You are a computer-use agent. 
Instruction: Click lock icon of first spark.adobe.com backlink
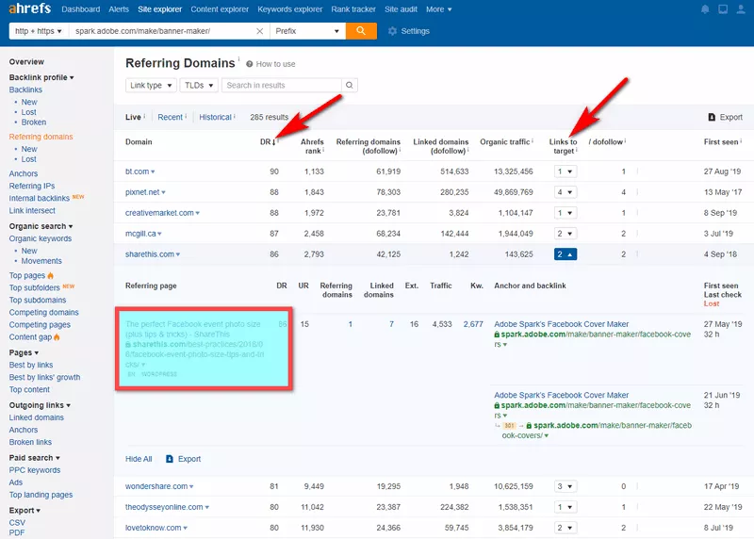[x=497, y=335]
